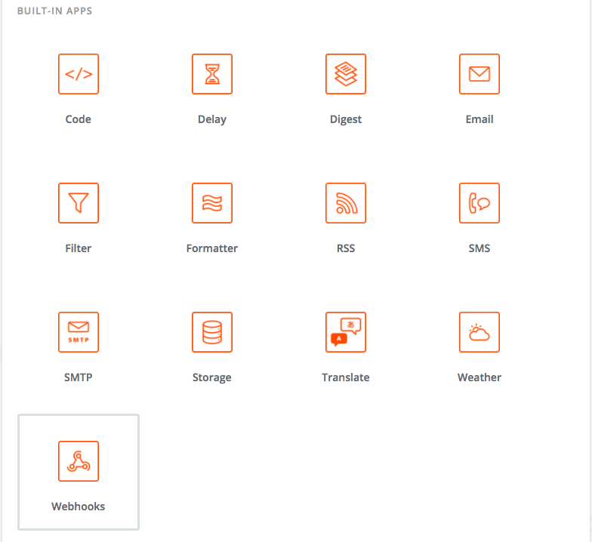Open the Webhooks icon

pyautogui.click(x=79, y=461)
